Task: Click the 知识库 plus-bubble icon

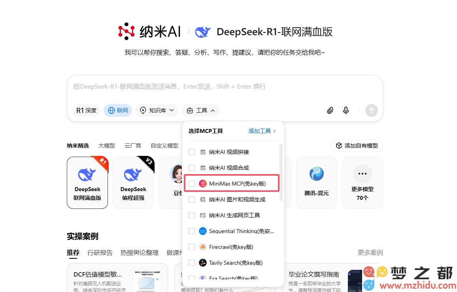Action: pos(143,110)
